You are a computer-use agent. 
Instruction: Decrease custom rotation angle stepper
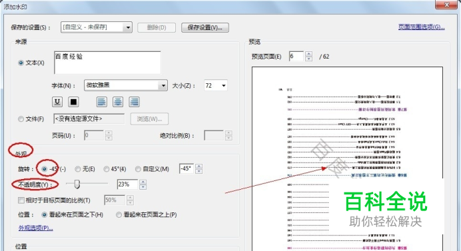[x=199, y=171]
